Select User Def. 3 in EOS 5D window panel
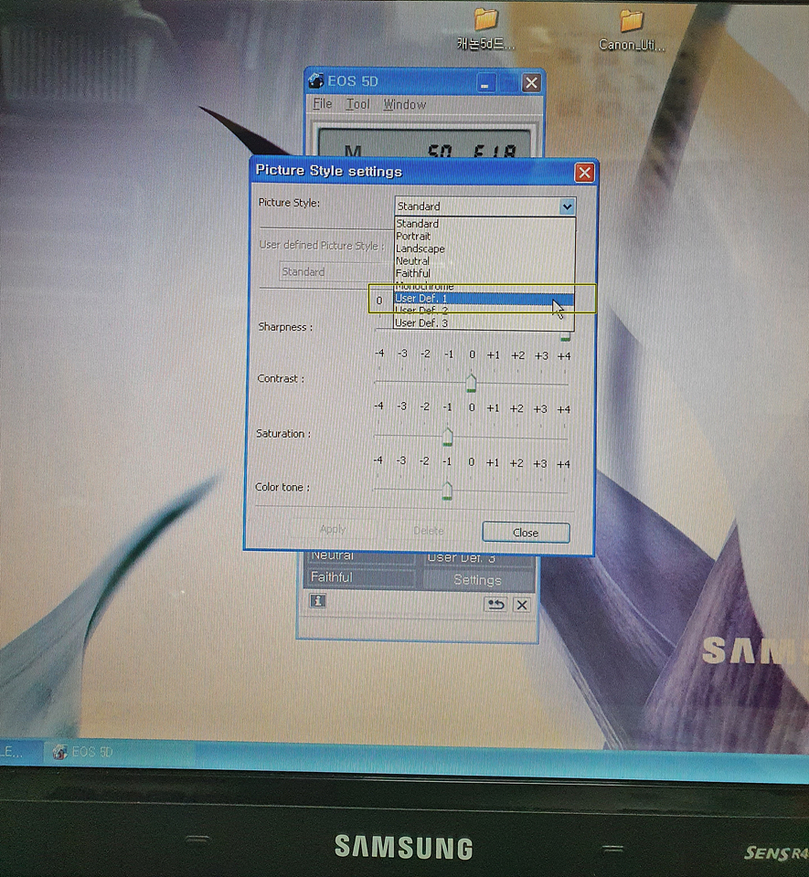The width and height of the screenshot is (809, 877). point(478,558)
